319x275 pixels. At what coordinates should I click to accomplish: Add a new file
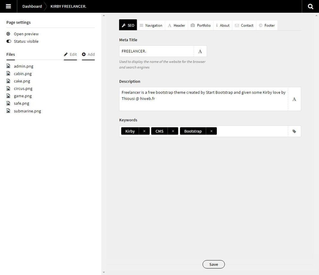point(88,55)
